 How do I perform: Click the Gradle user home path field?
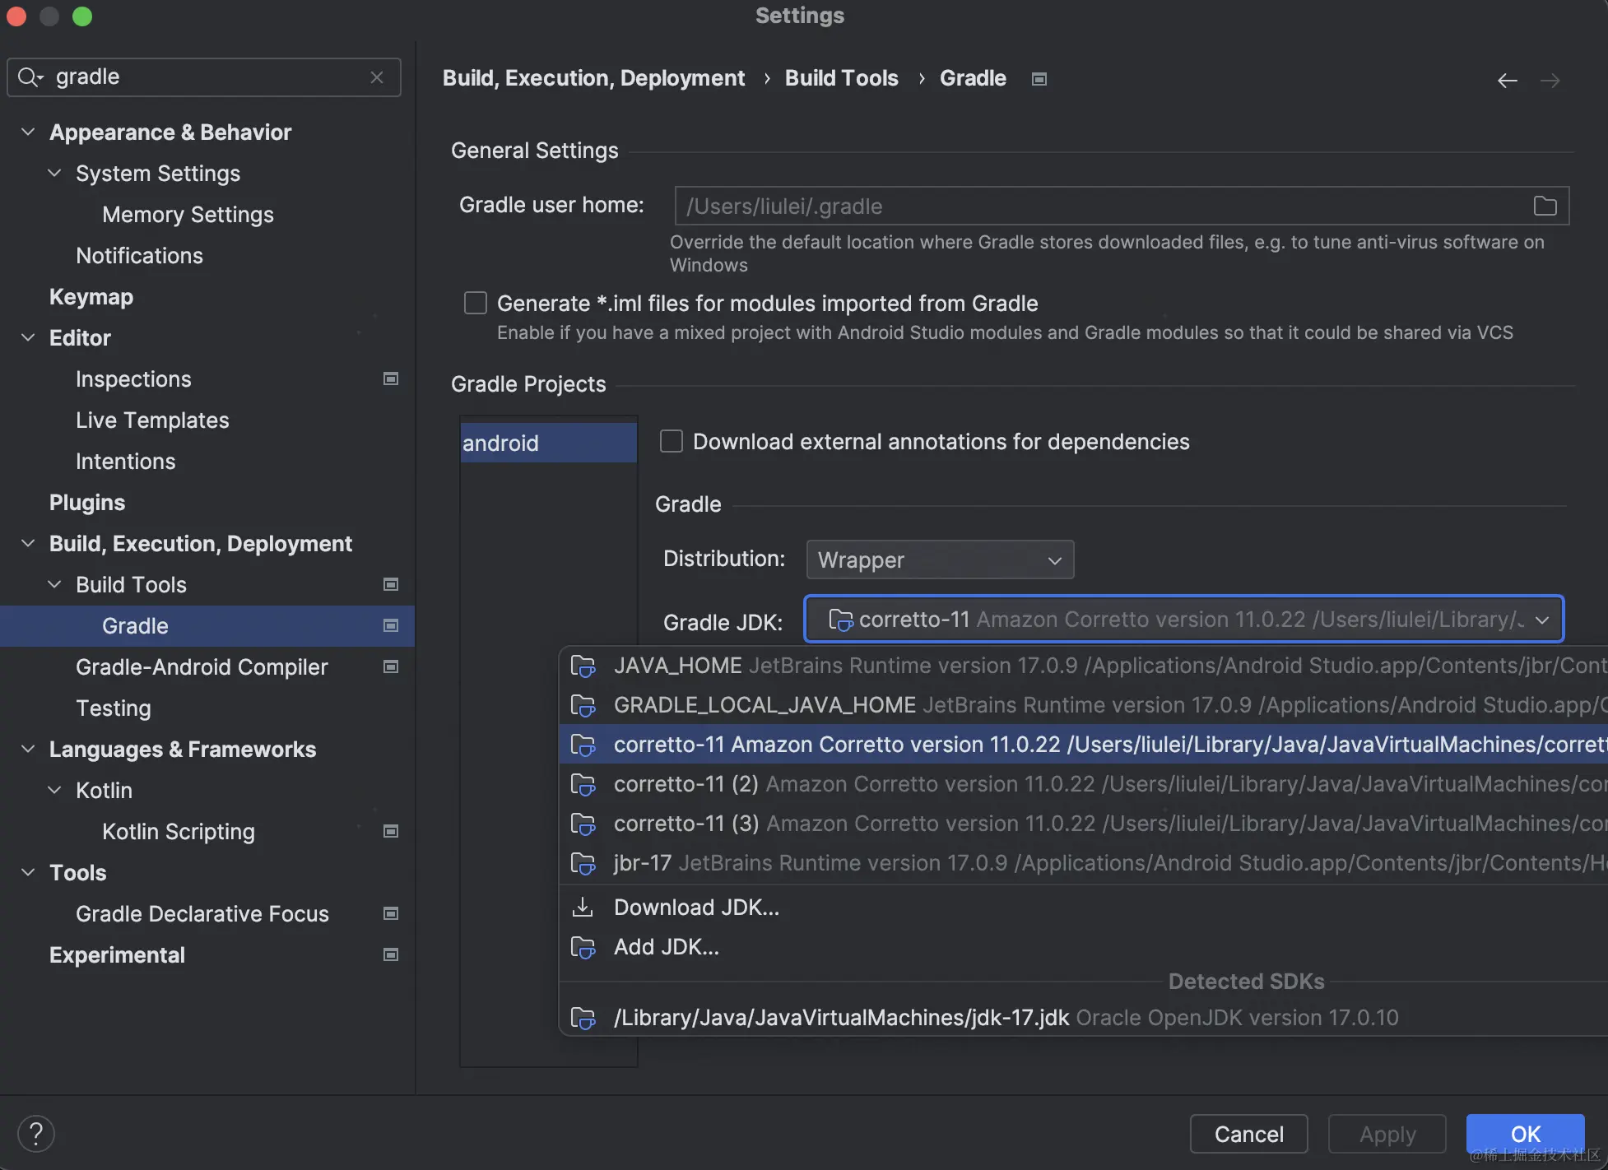click(x=1094, y=206)
